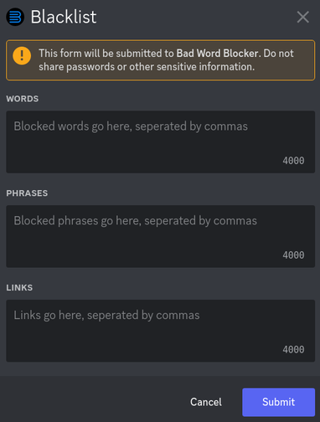Click the PHRASES field label
Viewport: 320px width, 422px height.
tap(27, 193)
